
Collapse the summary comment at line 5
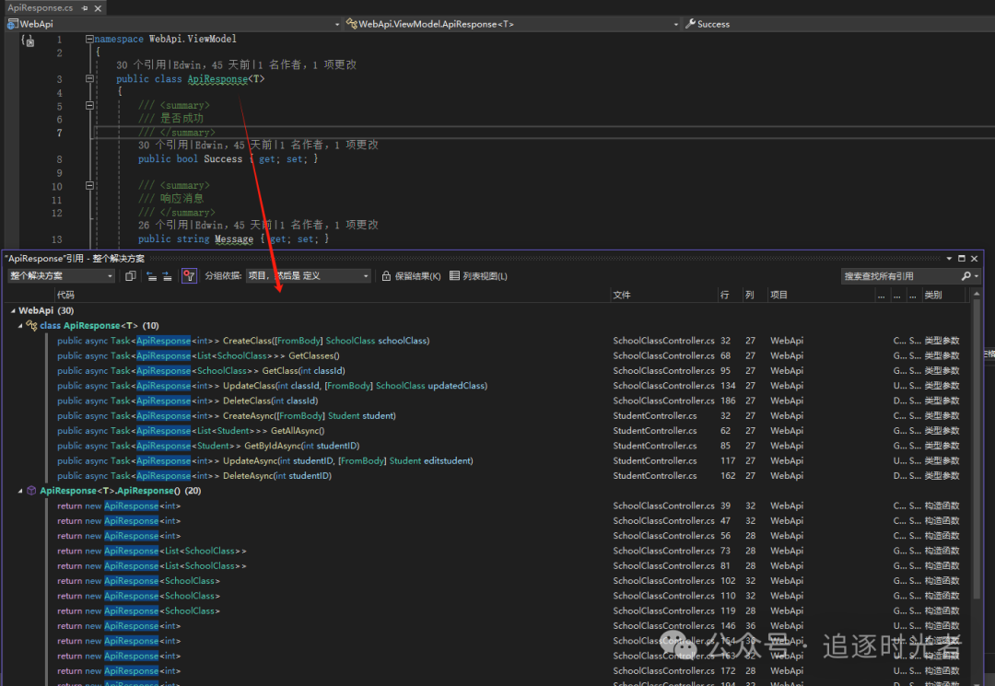click(89, 105)
